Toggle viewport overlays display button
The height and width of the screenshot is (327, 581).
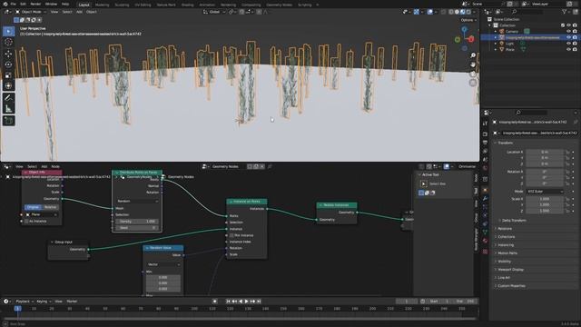pos(429,12)
